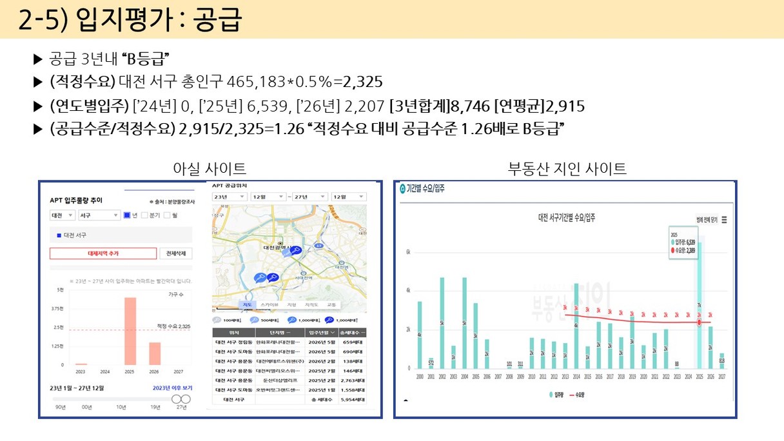The height and width of the screenshot is (441, 784).
Task: Click the left handle of the year range slider
Action: pyautogui.click(x=177, y=399)
